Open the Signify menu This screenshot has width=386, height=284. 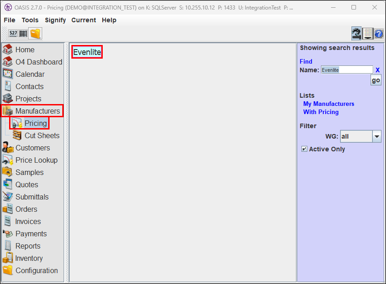(x=55, y=20)
